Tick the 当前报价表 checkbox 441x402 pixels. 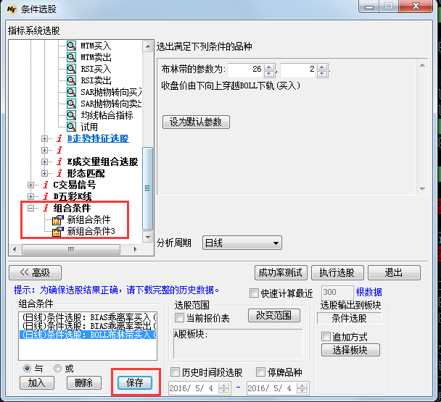(x=179, y=317)
